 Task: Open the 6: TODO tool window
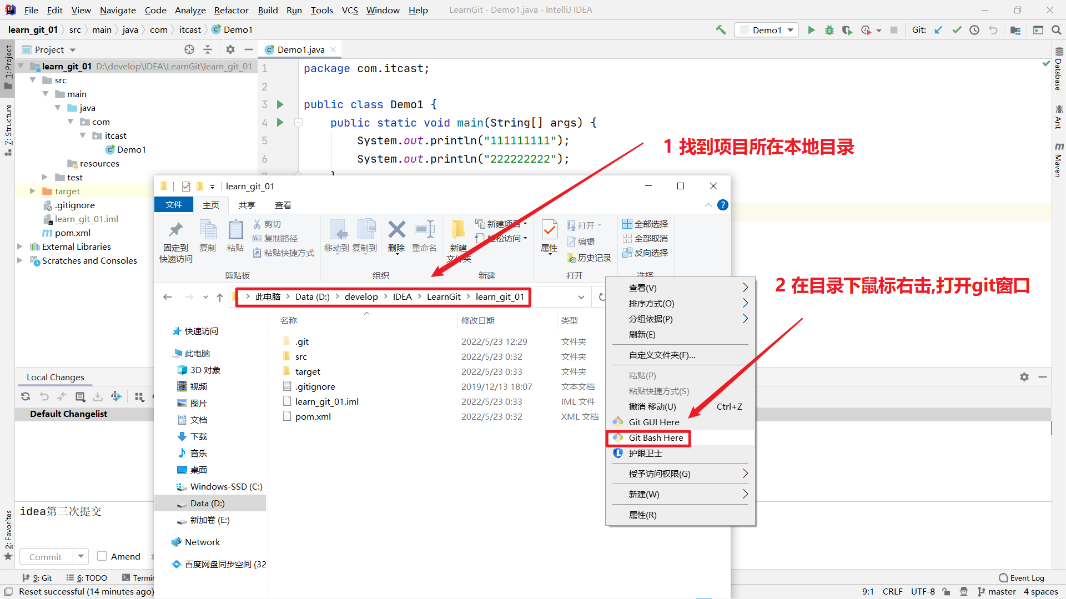click(x=87, y=578)
